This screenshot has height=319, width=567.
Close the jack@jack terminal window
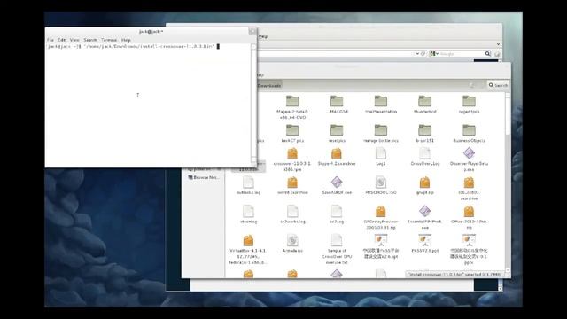[252, 32]
